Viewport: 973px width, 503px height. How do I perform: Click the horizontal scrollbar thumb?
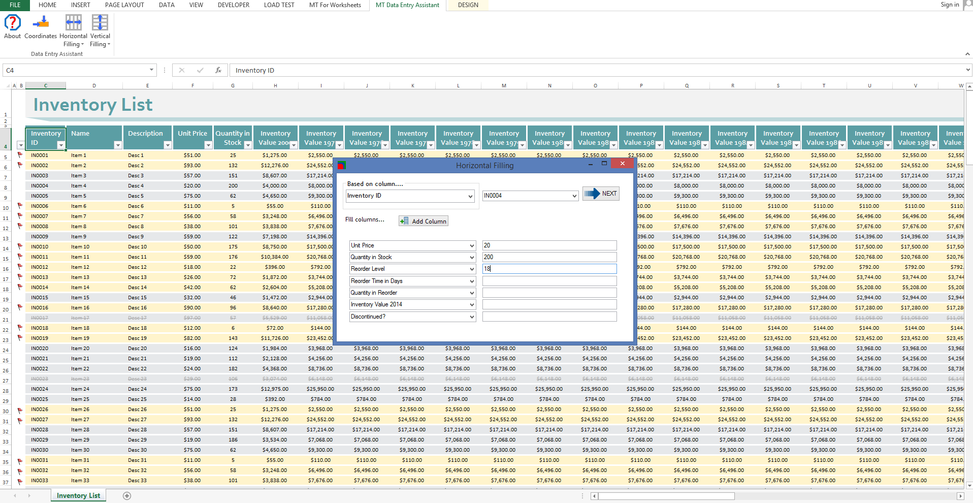pyautogui.click(x=666, y=496)
